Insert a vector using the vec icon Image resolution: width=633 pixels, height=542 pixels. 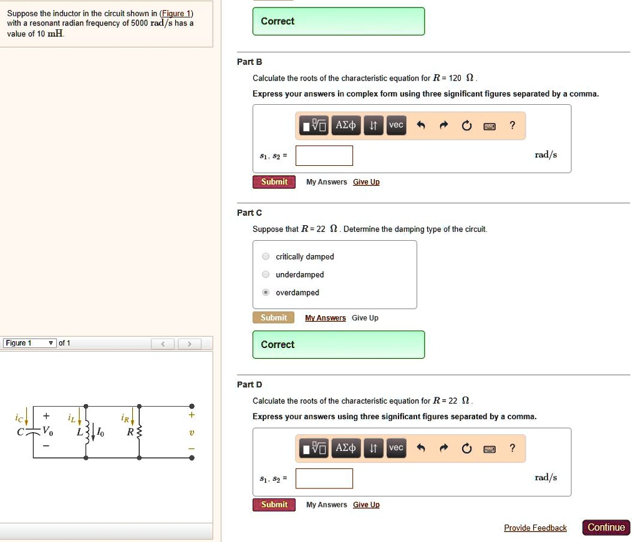[x=395, y=125]
